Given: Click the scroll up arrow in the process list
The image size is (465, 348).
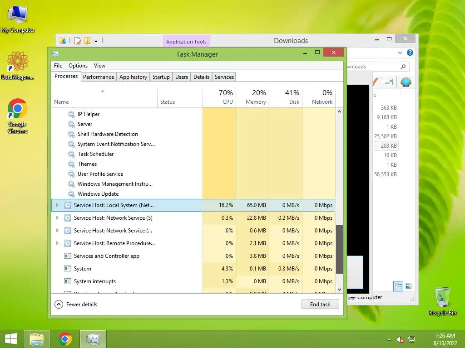Looking at the screenshot, I should [340, 112].
